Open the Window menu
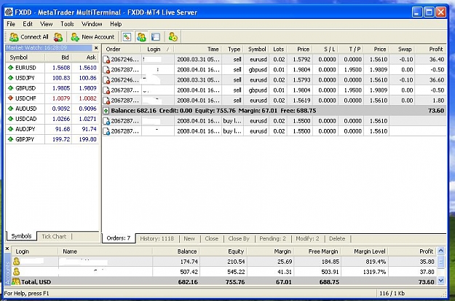The image size is (455, 301). pyautogui.click(x=92, y=24)
